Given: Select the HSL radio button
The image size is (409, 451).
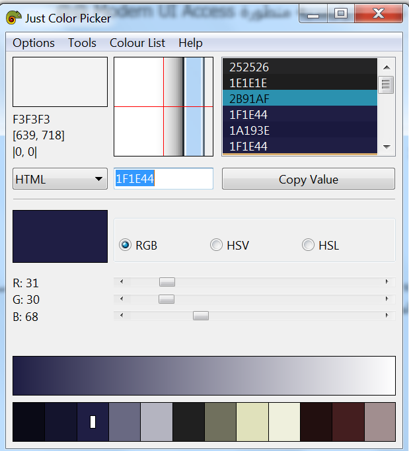Looking at the screenshot, I should click(308, 245).
